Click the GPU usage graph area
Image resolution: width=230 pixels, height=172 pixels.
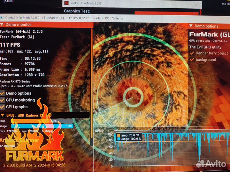(x=172, y=149)
